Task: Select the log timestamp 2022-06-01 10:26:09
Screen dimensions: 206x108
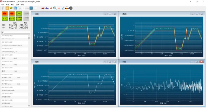Action: click(15, 55)
